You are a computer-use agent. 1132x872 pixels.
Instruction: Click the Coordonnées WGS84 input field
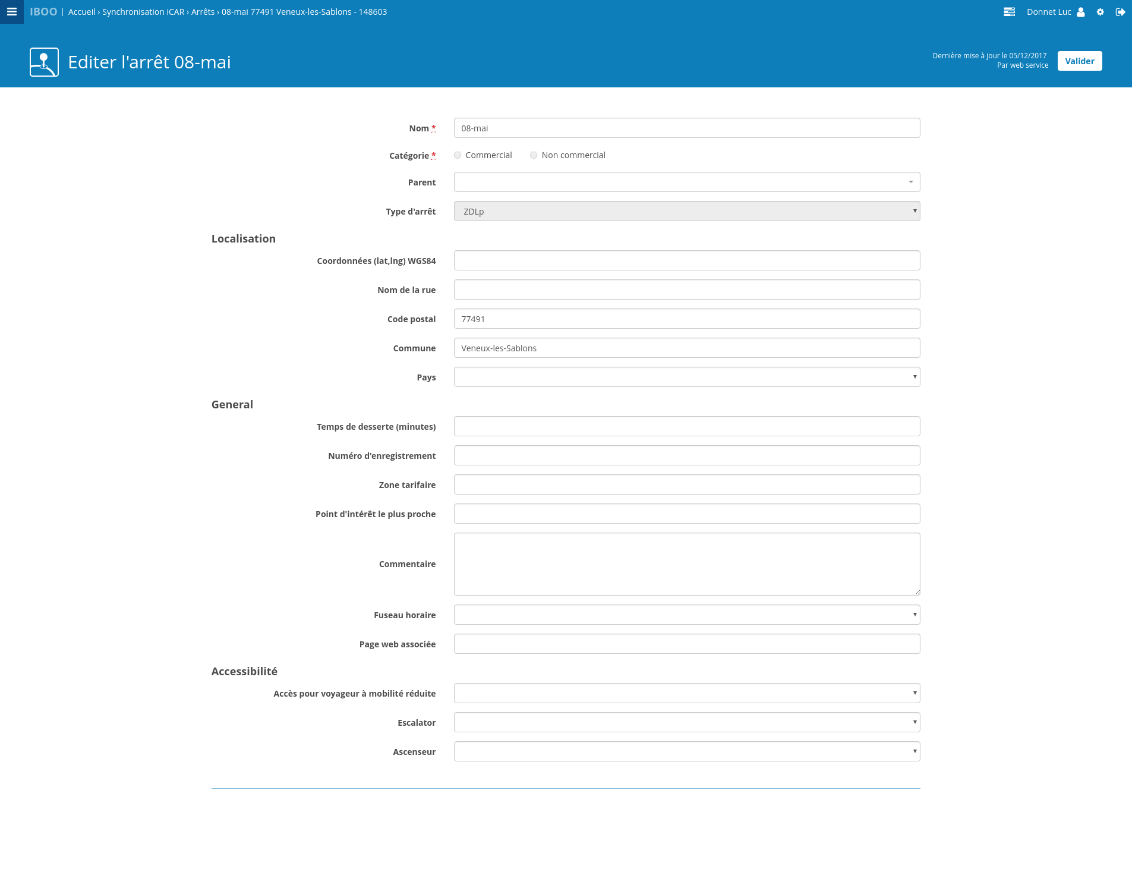(x=686, y=260)
